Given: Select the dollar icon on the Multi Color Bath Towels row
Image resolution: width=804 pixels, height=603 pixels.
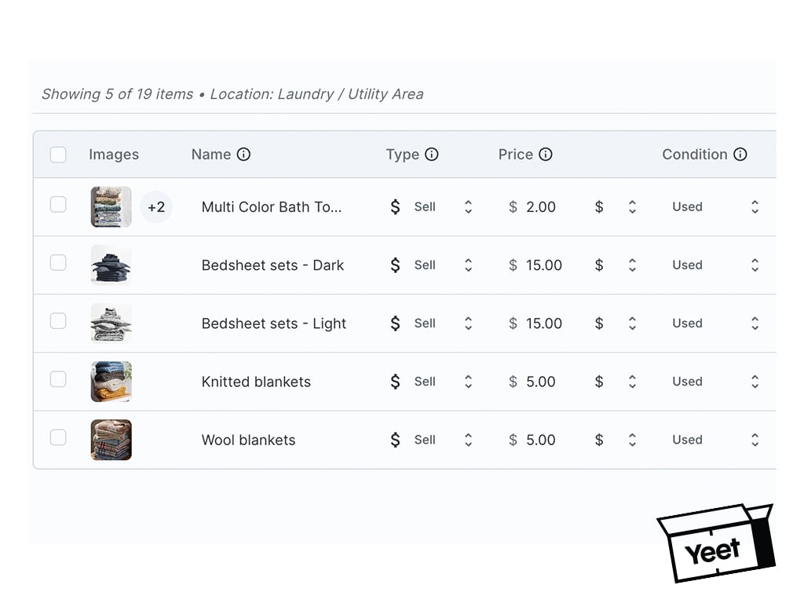Looking at the screenshot, I should coord(395,206).
